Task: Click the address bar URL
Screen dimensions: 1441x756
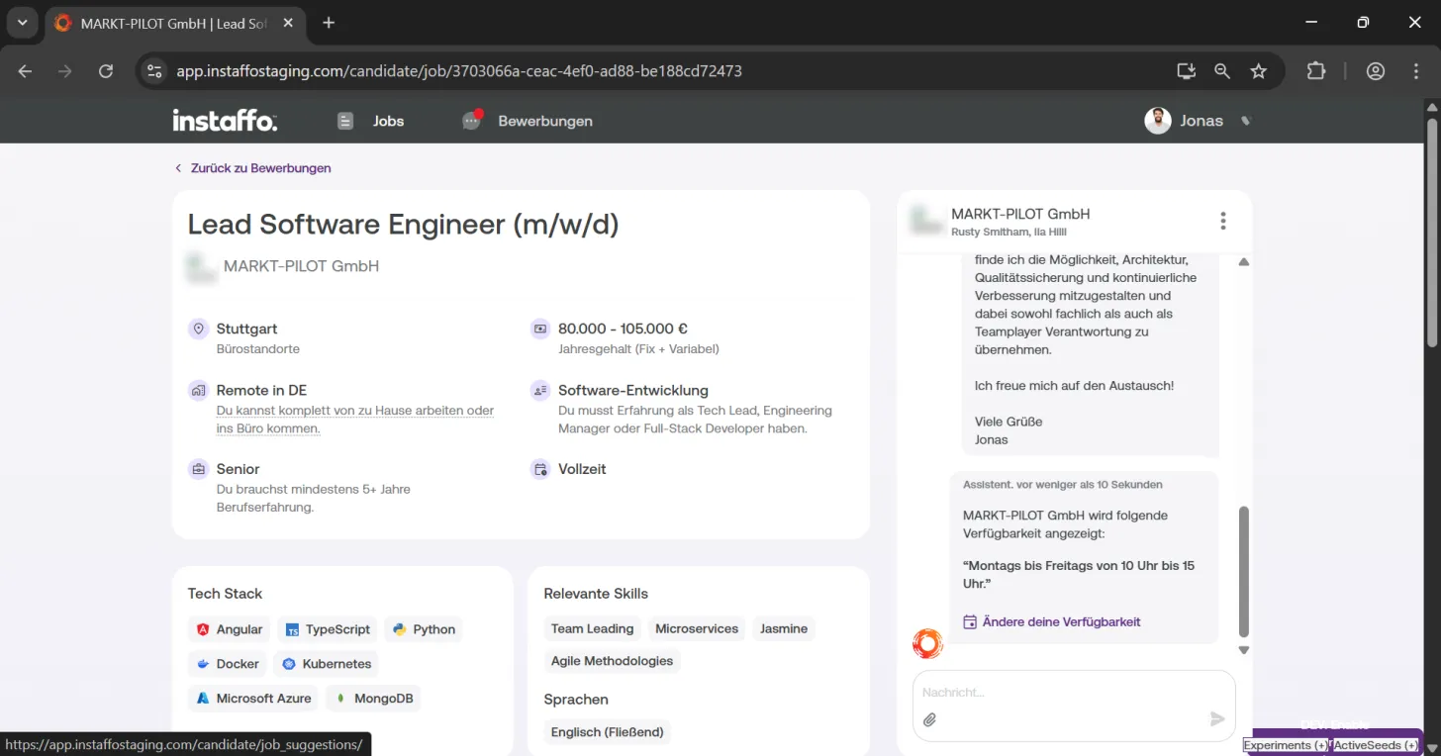Action: [459, 71]
